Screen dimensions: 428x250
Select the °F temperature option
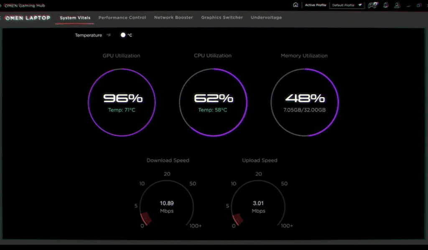[109, 35]
